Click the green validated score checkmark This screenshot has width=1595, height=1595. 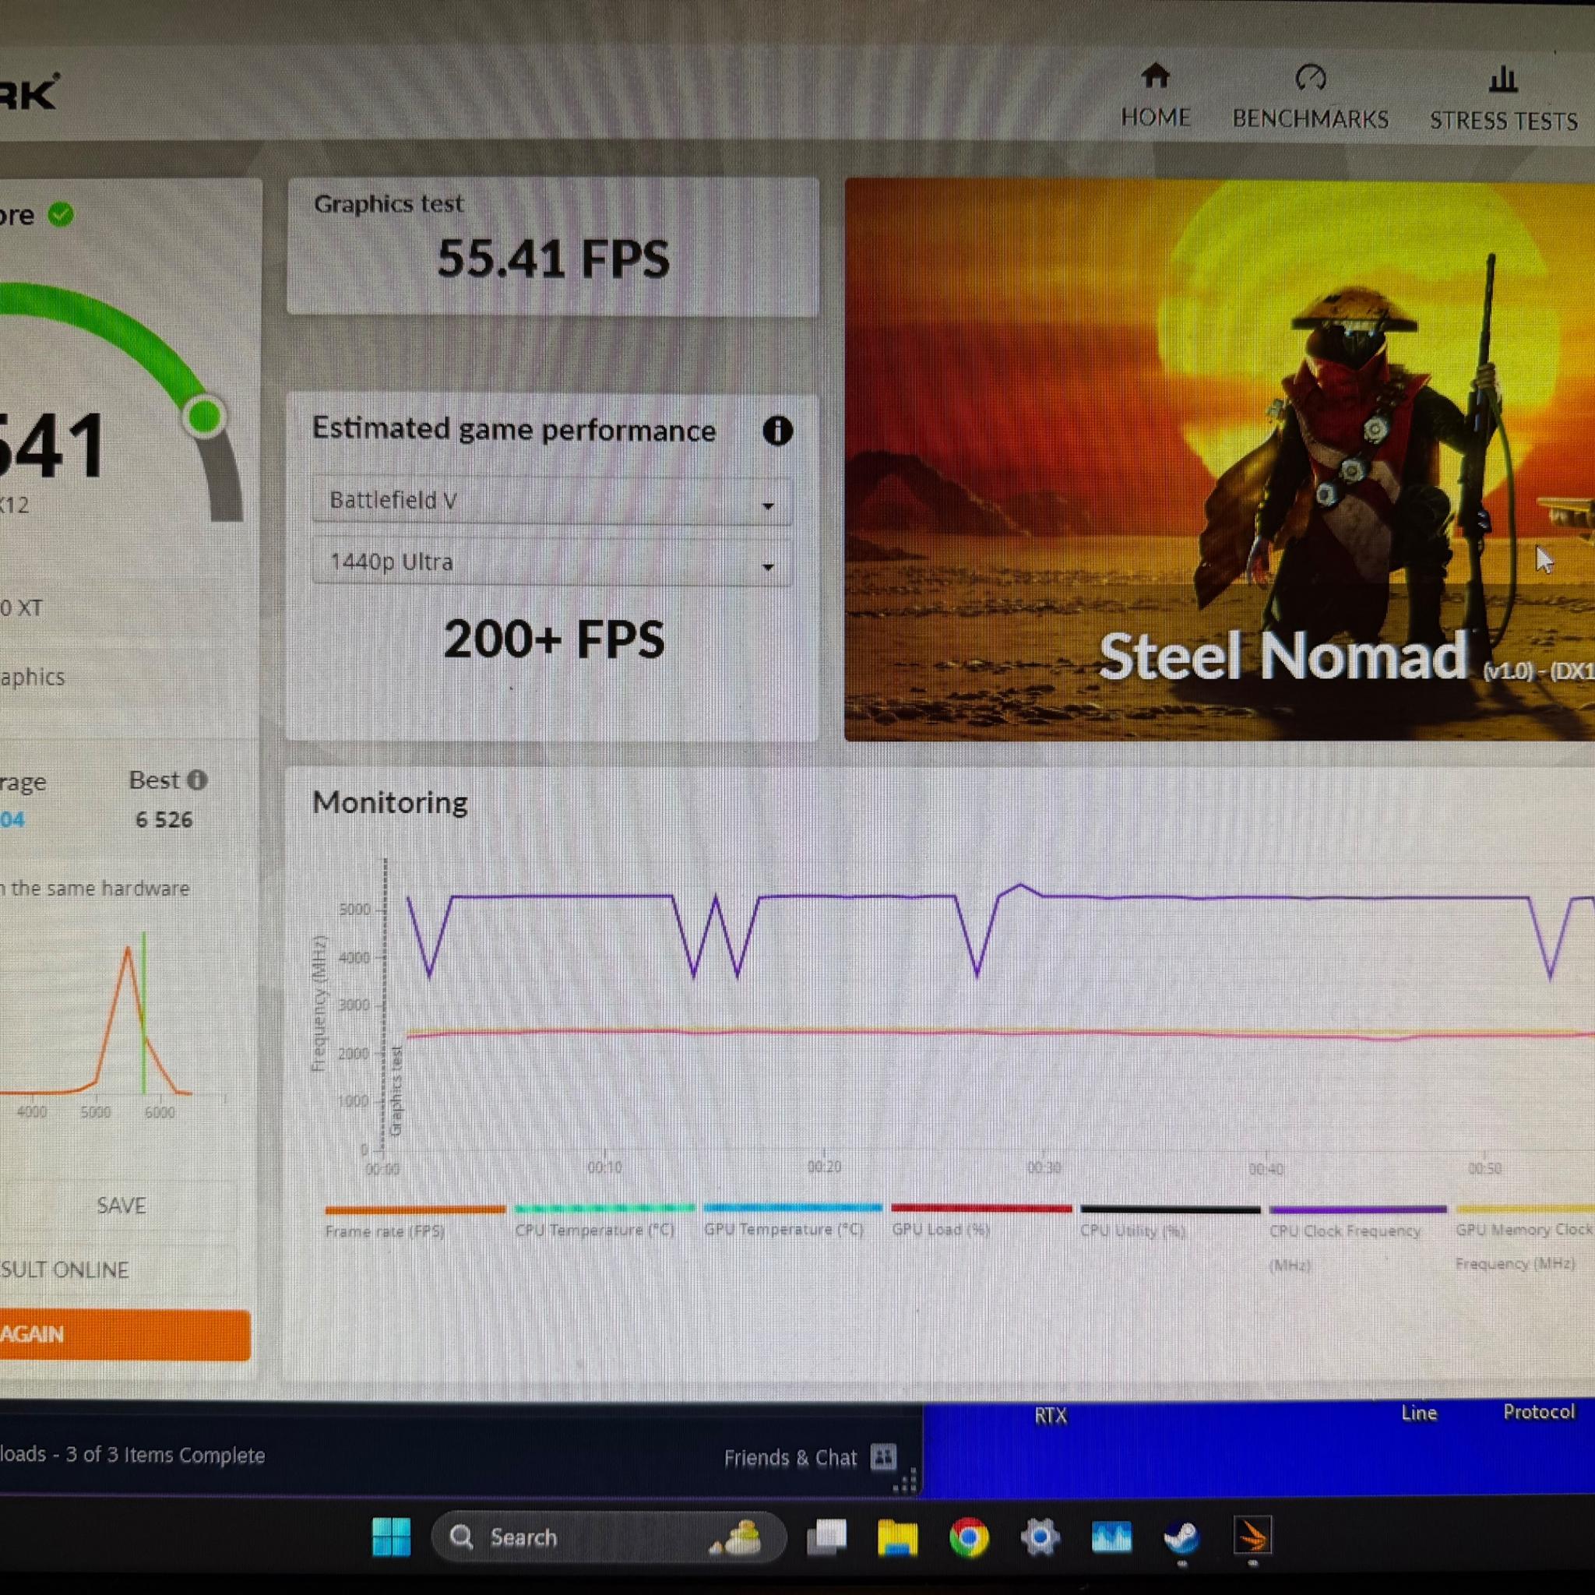point(60,215)
